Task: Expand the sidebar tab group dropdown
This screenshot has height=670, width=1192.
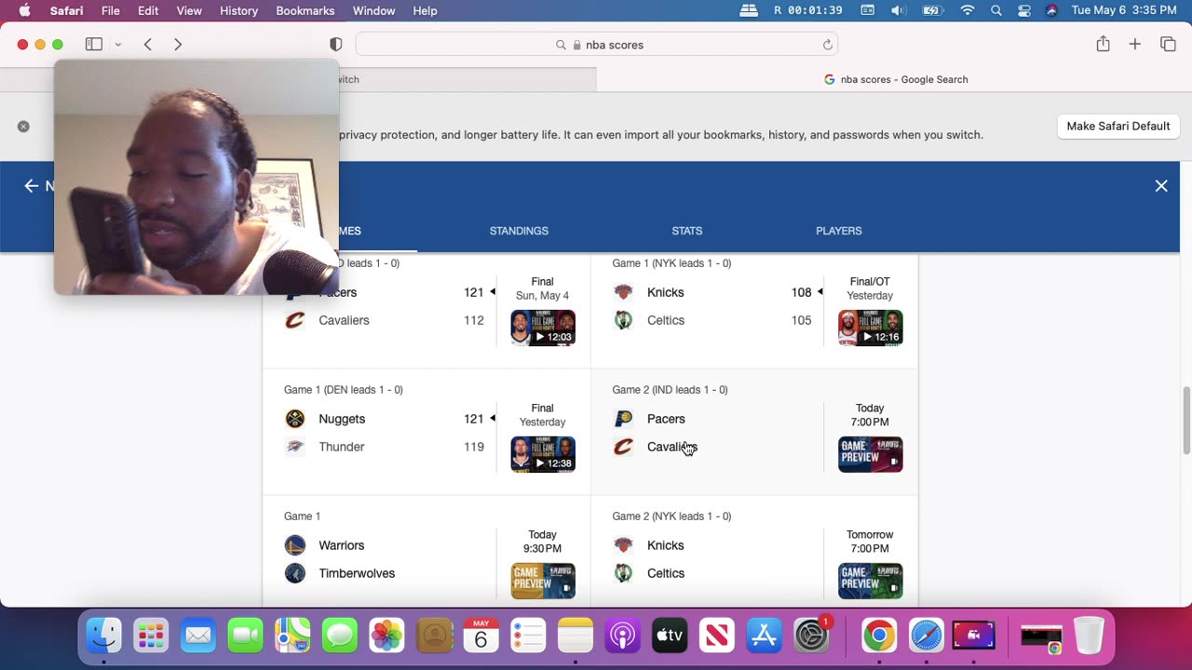Action: pyautogui.click(x=118, y=45)
